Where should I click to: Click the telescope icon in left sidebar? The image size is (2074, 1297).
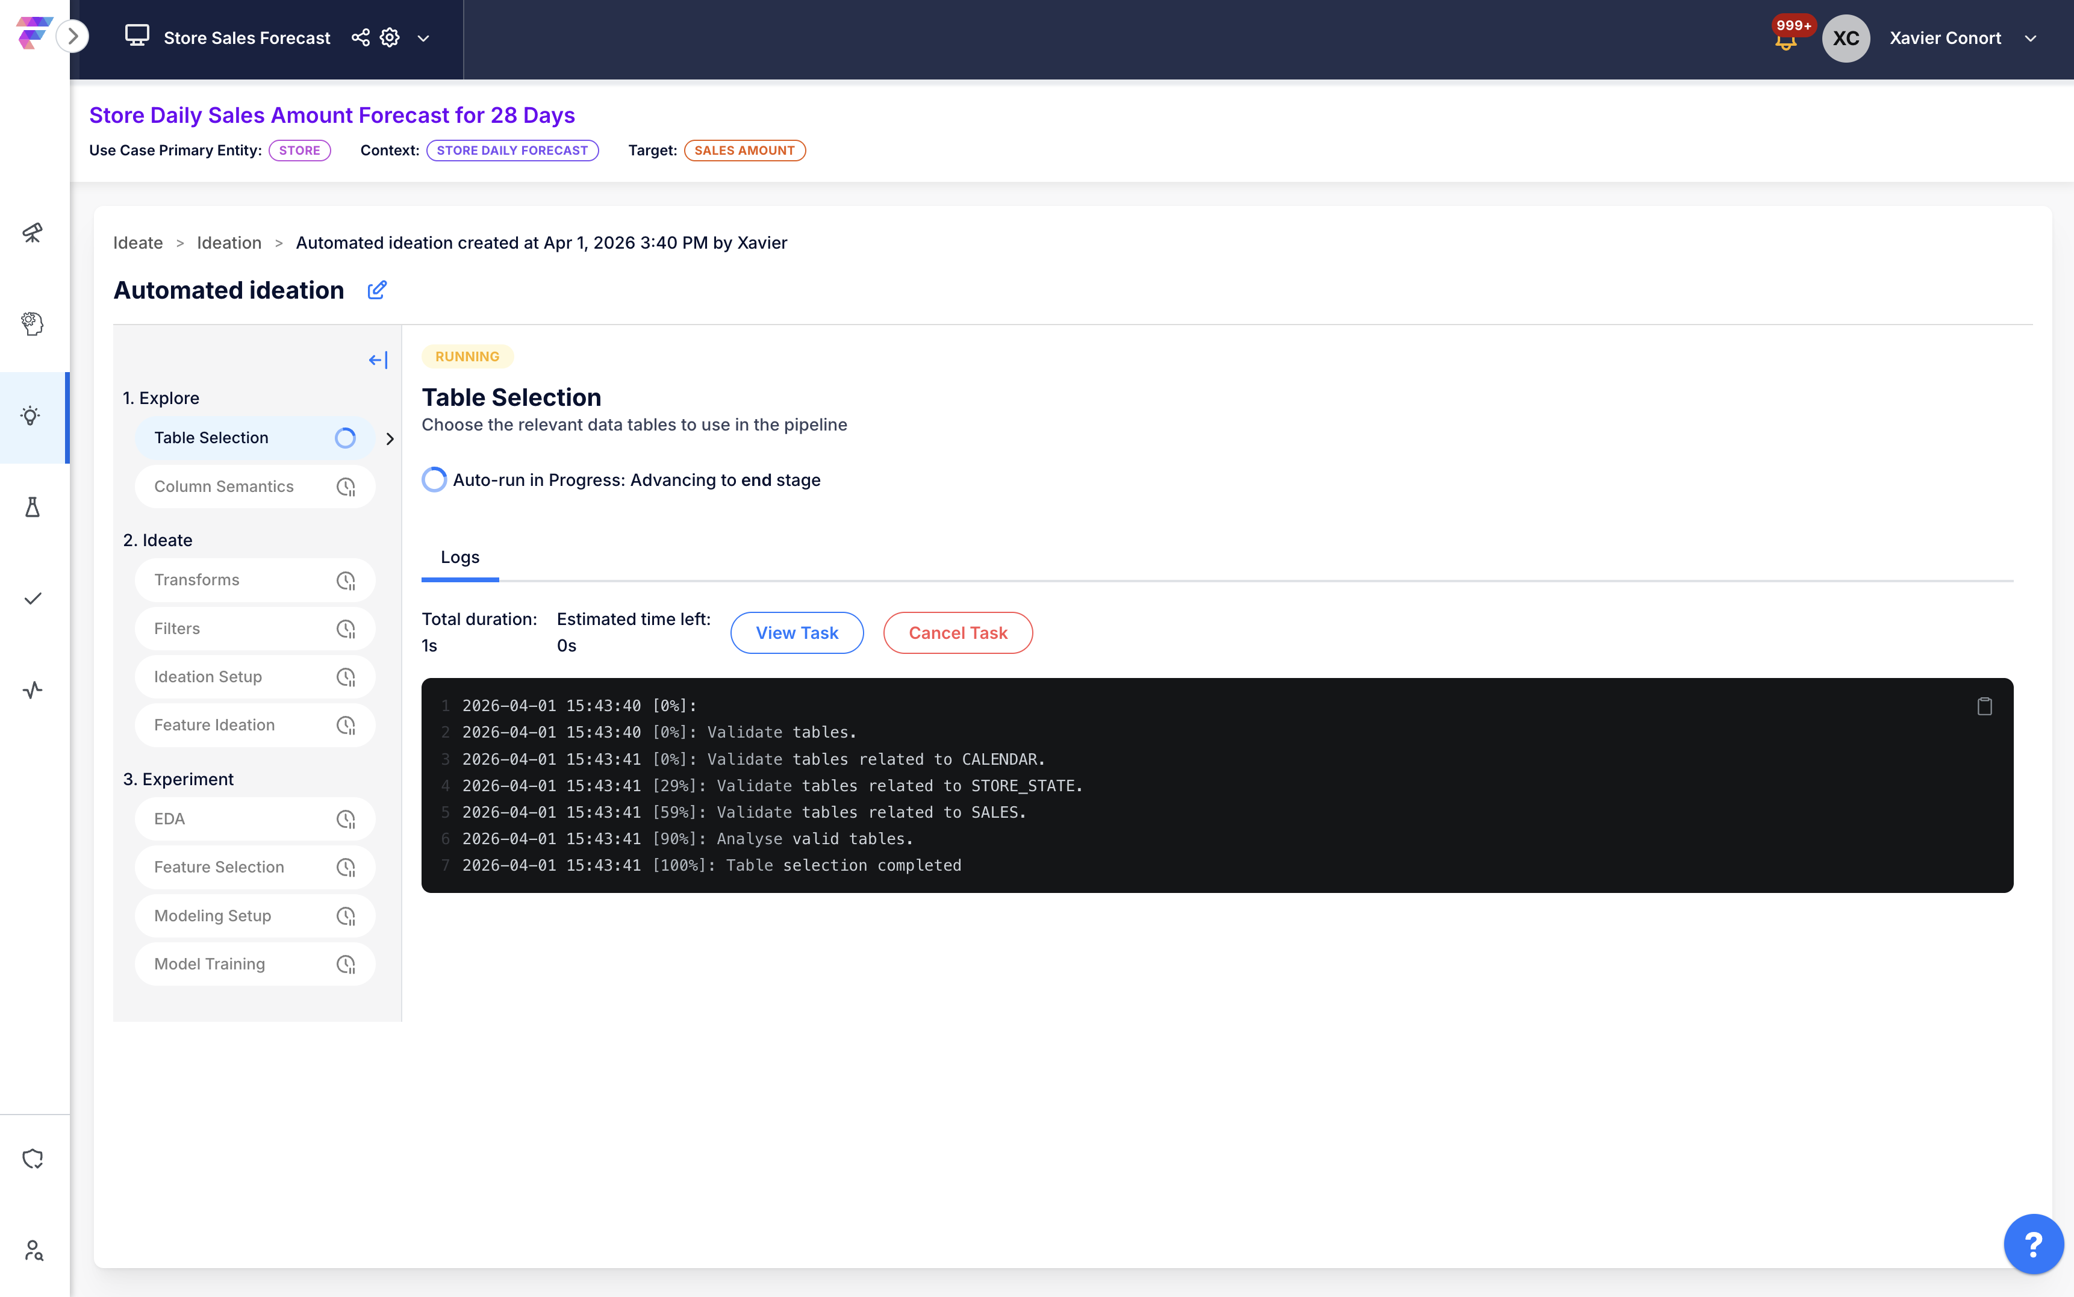(33, 232)
